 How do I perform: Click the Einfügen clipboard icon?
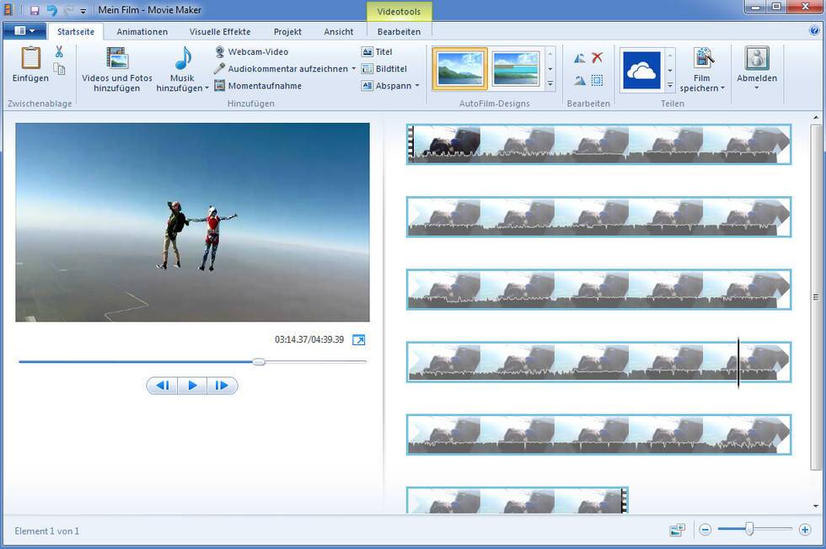click(x=30, y=59)
